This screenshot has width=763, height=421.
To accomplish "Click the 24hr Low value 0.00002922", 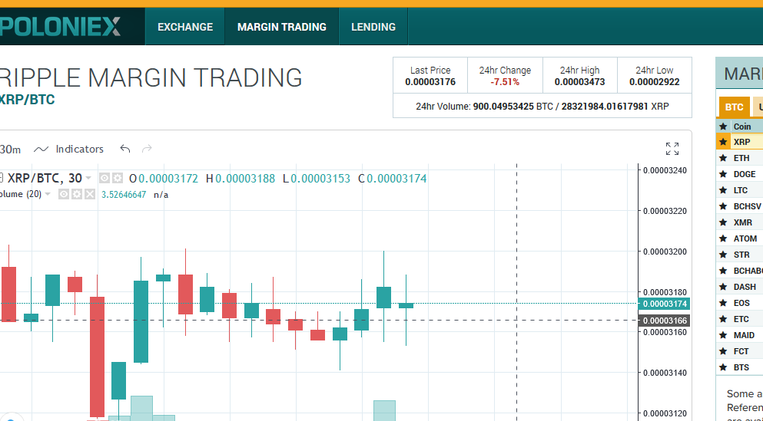I will [654, 82].
